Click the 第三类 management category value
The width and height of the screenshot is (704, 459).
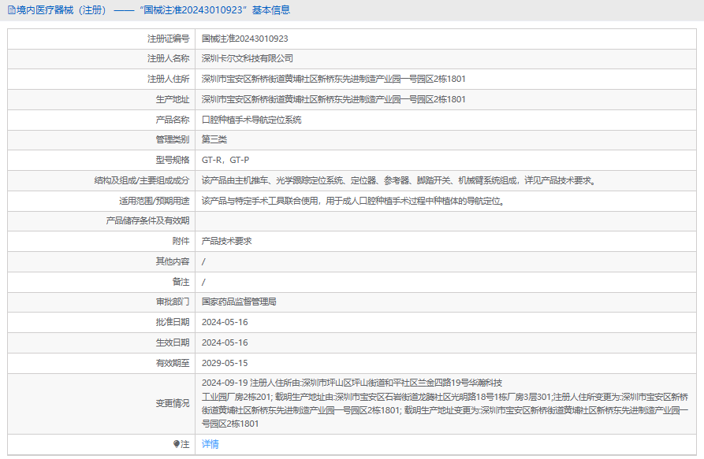click(214, 140)
